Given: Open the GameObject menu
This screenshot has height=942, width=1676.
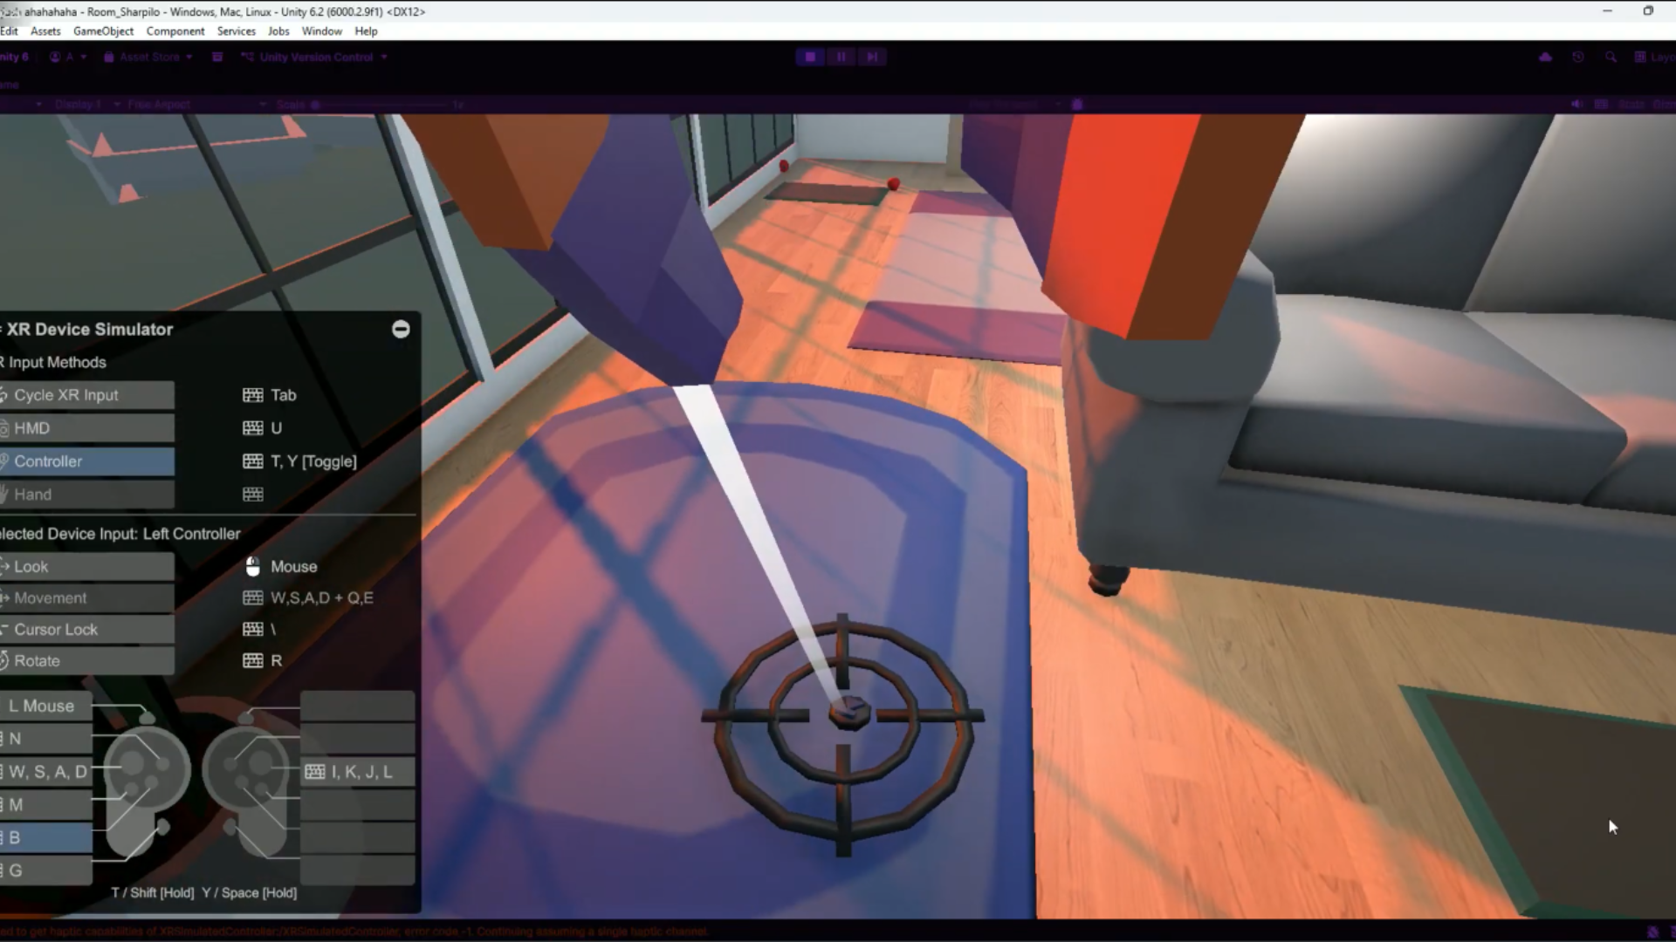Looking at the screenshot, I should (103, 31).
